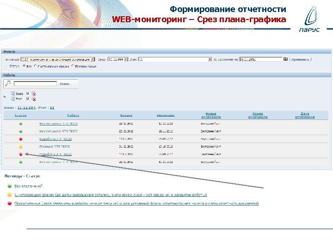Click the Поиск button
This screenshot has height=250, width=333.
click(64, 84)
